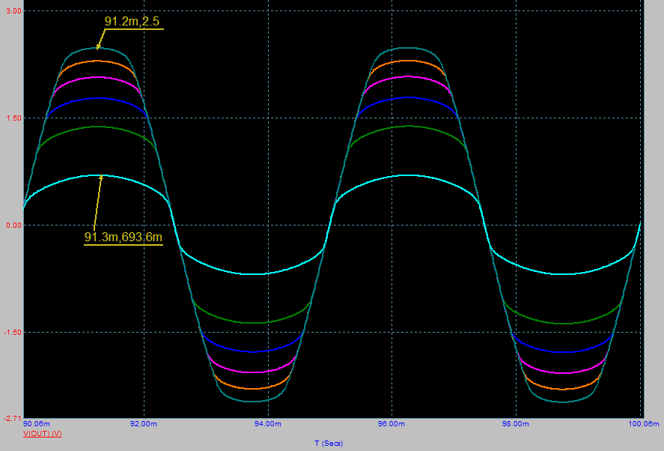Click the -1.50 Y-axis scale value
The width and height of the screenshot is (664, 451).
click(12, 332)
